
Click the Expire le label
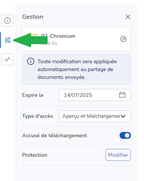[x=33, y=95]
